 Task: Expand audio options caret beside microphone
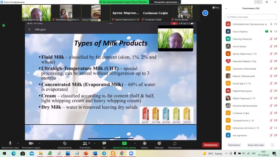(x=18, y=143)
